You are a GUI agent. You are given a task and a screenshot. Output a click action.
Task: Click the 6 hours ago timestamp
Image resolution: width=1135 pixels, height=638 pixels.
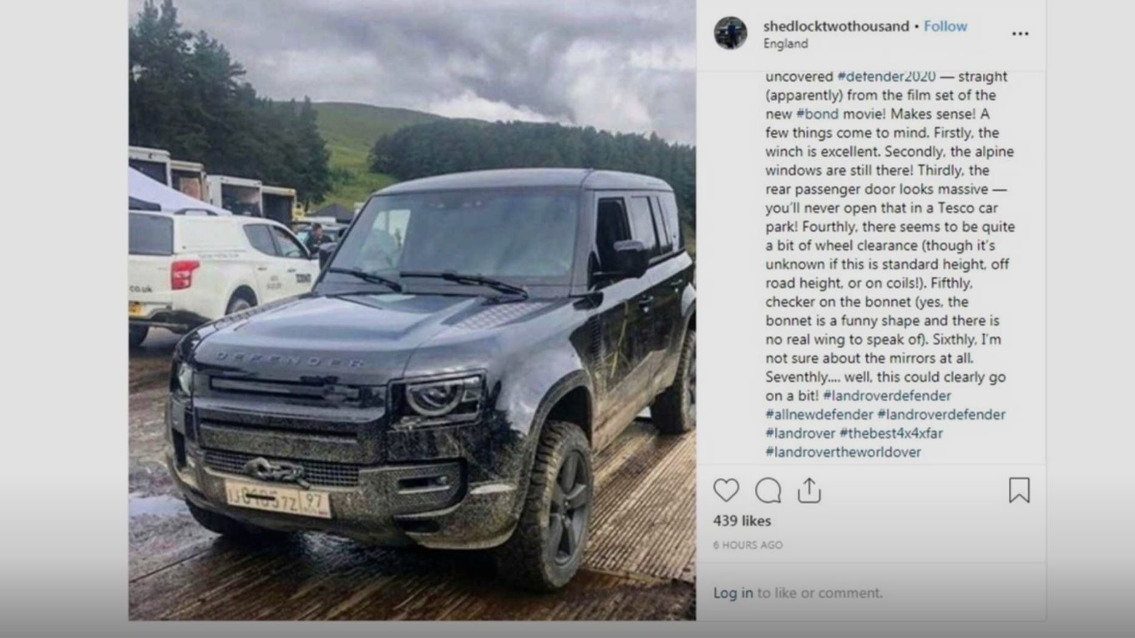pos(747,545)
